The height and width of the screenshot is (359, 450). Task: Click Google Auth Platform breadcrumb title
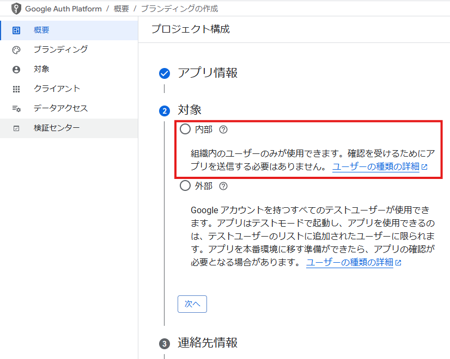pyautogui.click(x=63, y=9)
